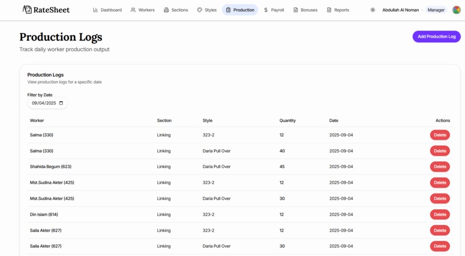Click the Sections building icon
This screenshot has height=256, width=465.
coord(166,10)
